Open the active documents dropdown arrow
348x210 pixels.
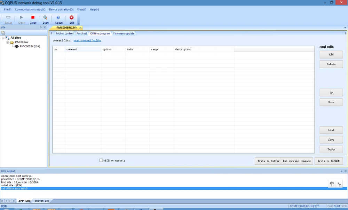tap(345, 28)
